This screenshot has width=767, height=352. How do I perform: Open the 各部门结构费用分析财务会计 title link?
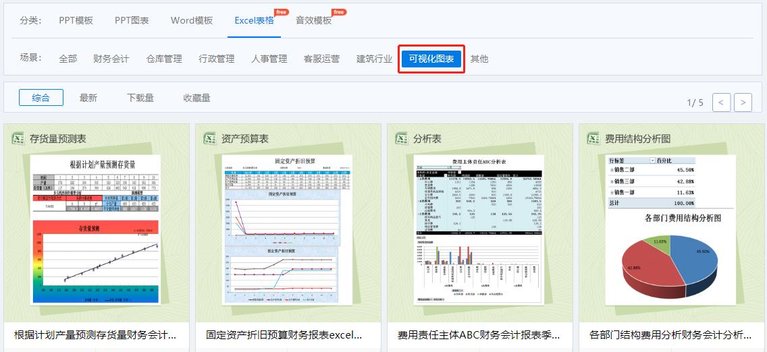coord(670,335)
